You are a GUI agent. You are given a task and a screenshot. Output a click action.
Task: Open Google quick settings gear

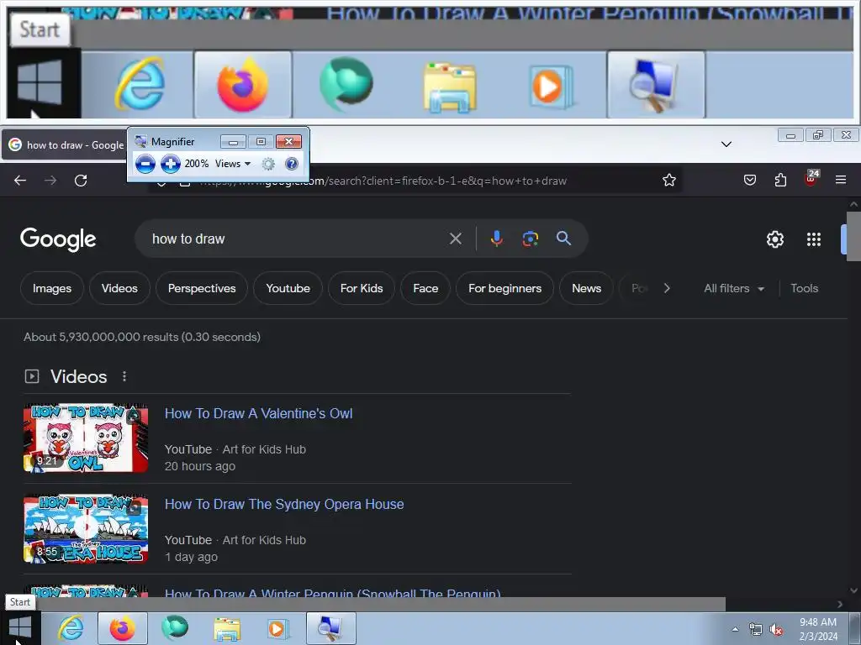coord(774,239)
